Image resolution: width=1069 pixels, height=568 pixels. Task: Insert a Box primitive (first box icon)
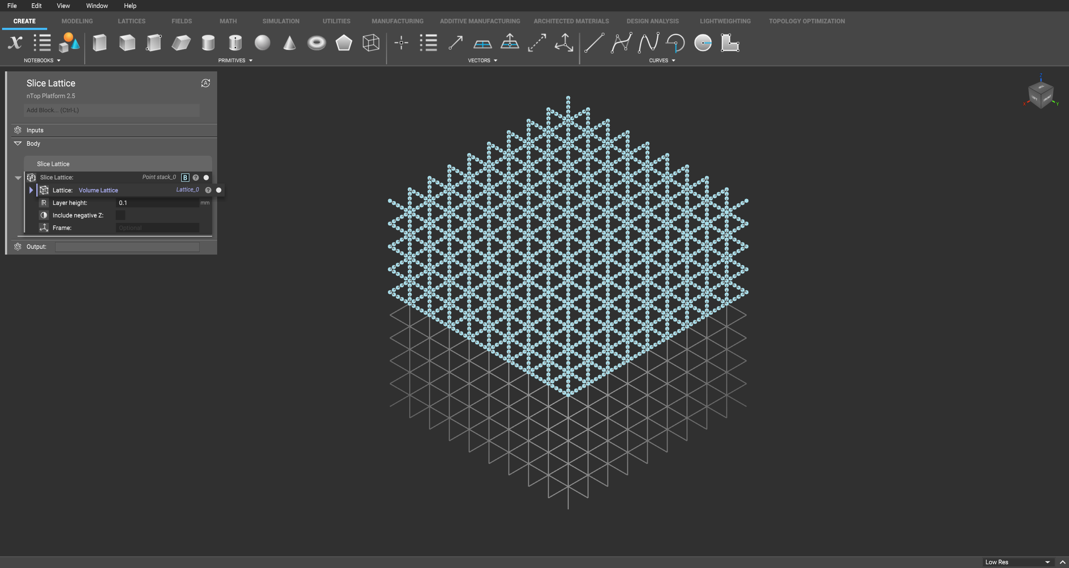99,43
